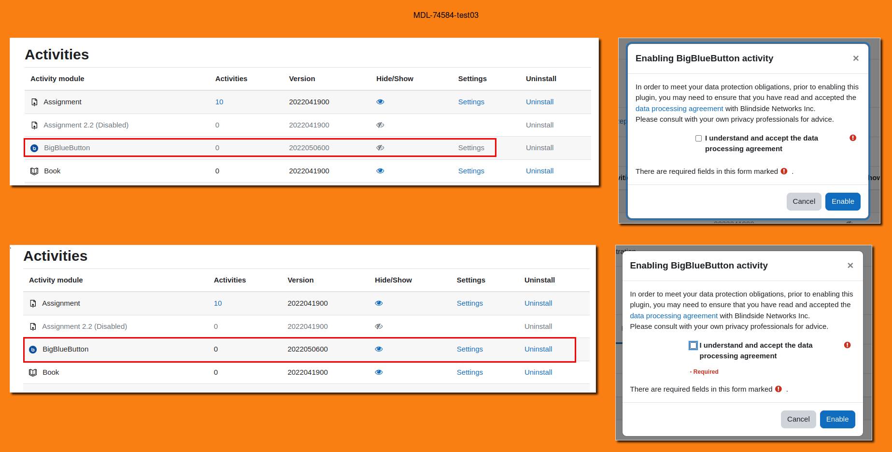The height and width of the screenshot is (452, 892).
Task: Hide Assignment via eye icon in top table
Action: coord(380,102)
